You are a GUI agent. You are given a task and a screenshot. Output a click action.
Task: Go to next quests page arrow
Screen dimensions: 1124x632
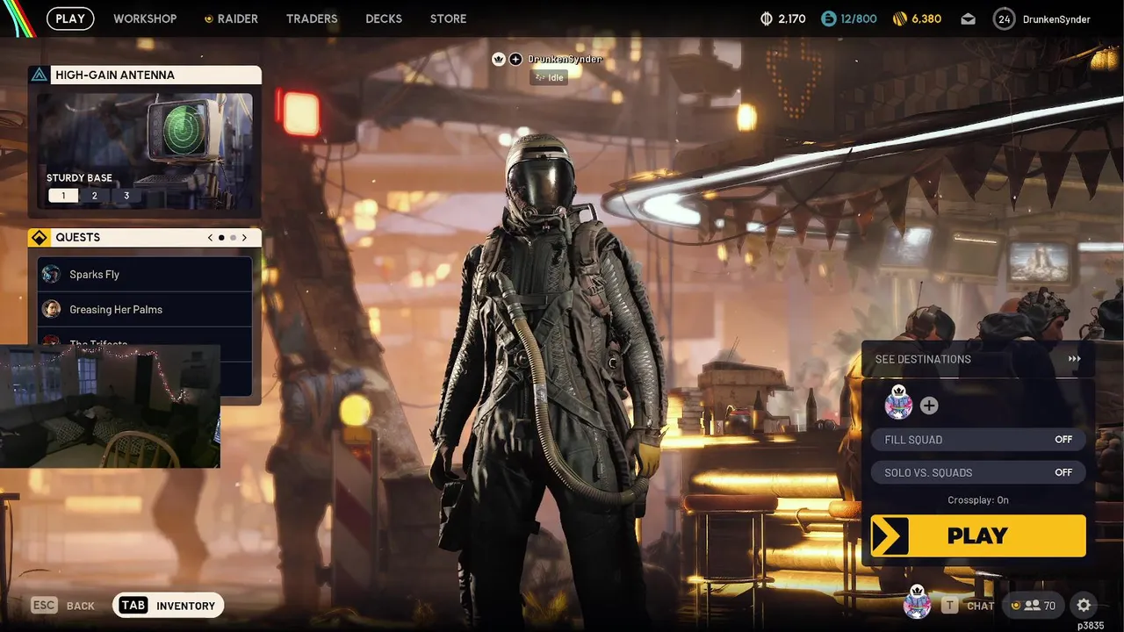tap(244, 237)
